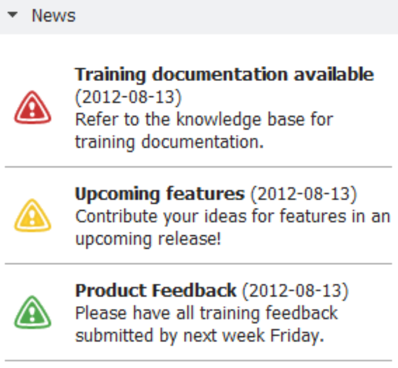Open the 'Upcoming features' headline

[159, 195]
